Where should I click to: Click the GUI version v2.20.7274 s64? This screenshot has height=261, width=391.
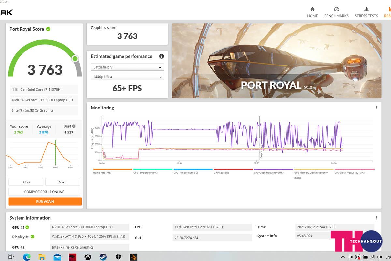click(212, 238)
